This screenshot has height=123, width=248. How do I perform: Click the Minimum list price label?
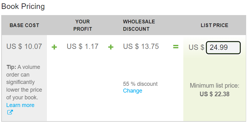215,86
